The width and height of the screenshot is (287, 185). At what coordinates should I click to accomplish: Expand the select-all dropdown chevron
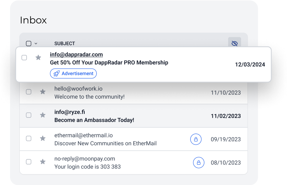(x=36, y=44)
